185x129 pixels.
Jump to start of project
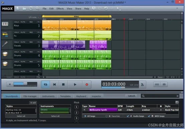(54, 84)
